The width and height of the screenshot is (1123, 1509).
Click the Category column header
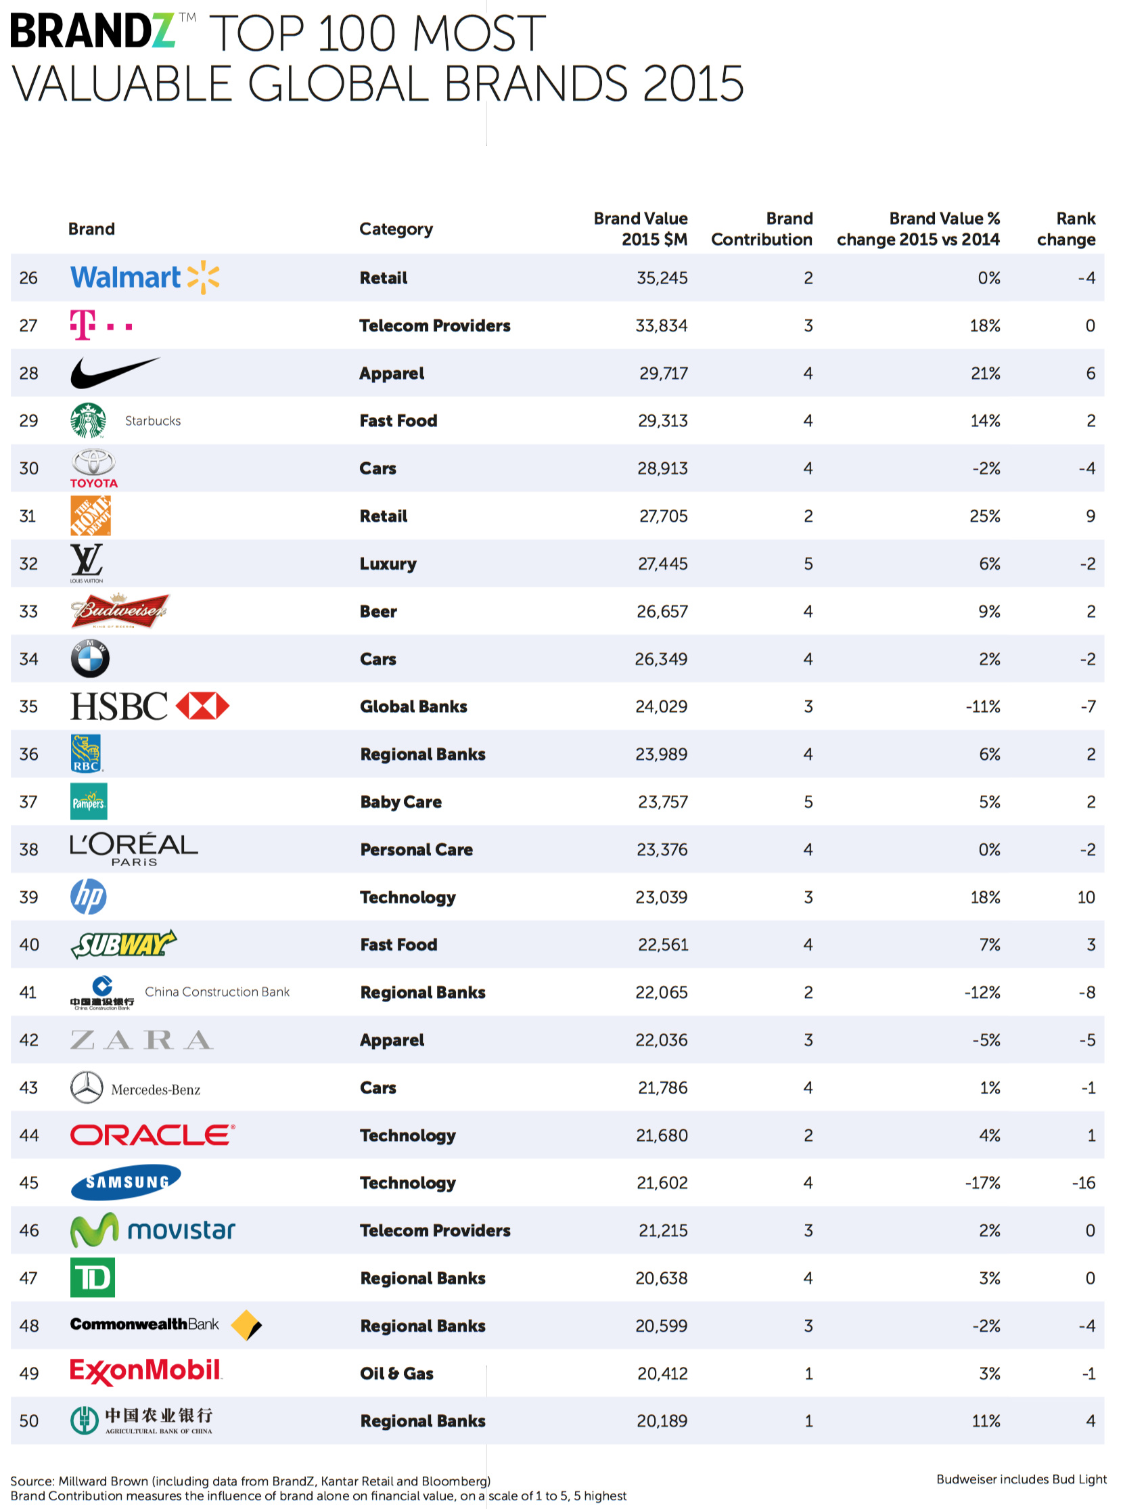click(x=396, y=229)
